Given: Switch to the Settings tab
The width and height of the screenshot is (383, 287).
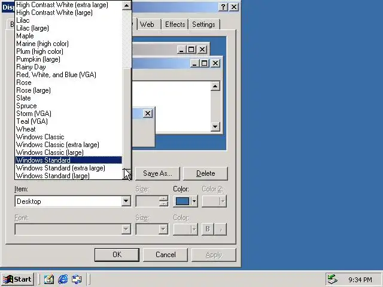Looking at the screenshot, I should (x=203, y=25).
